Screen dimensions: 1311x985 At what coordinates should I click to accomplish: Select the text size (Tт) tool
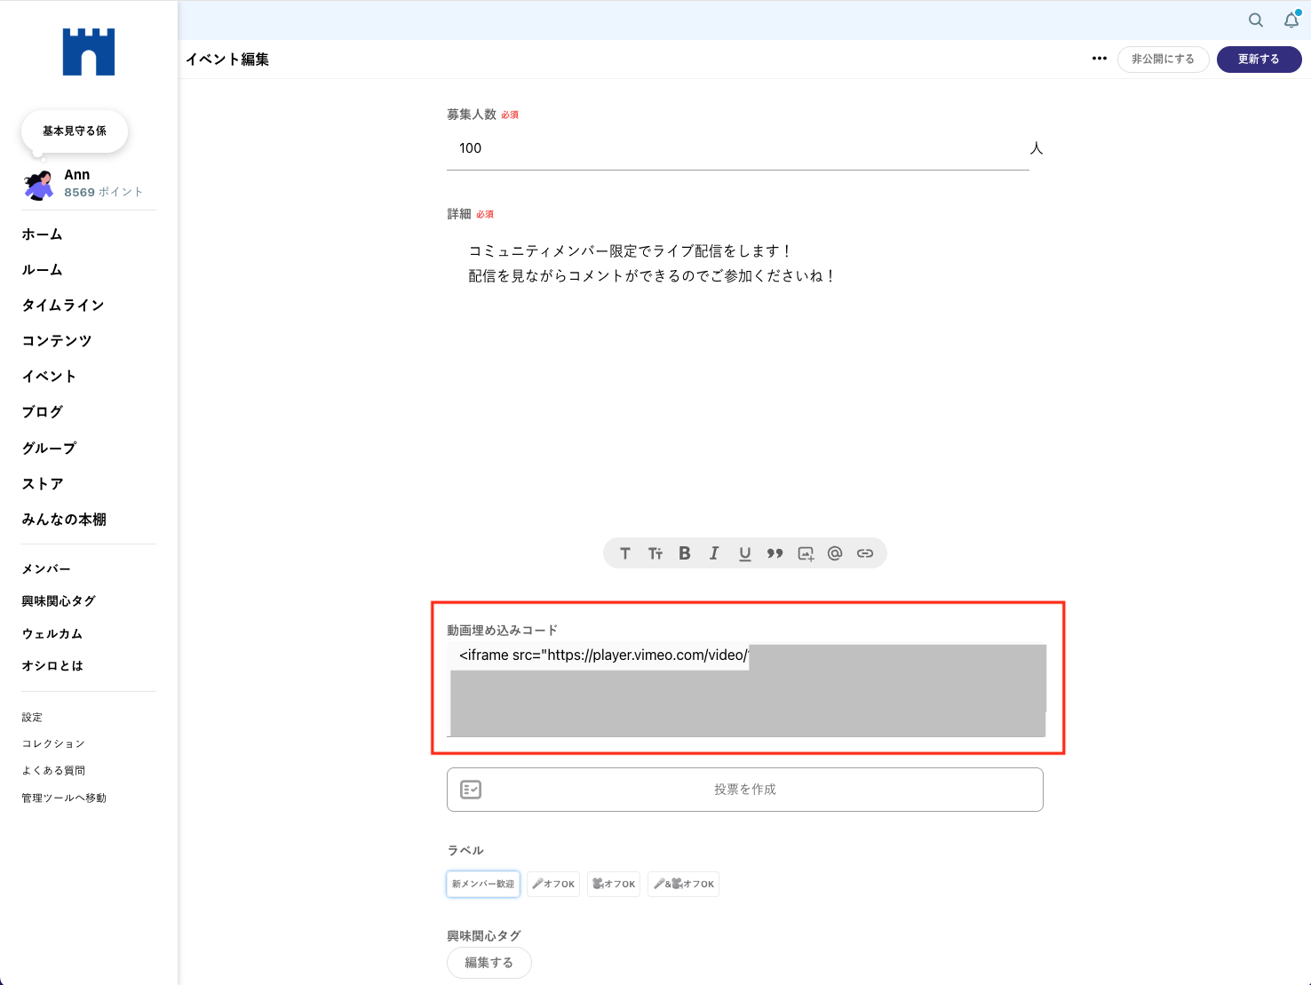[655, 553]
